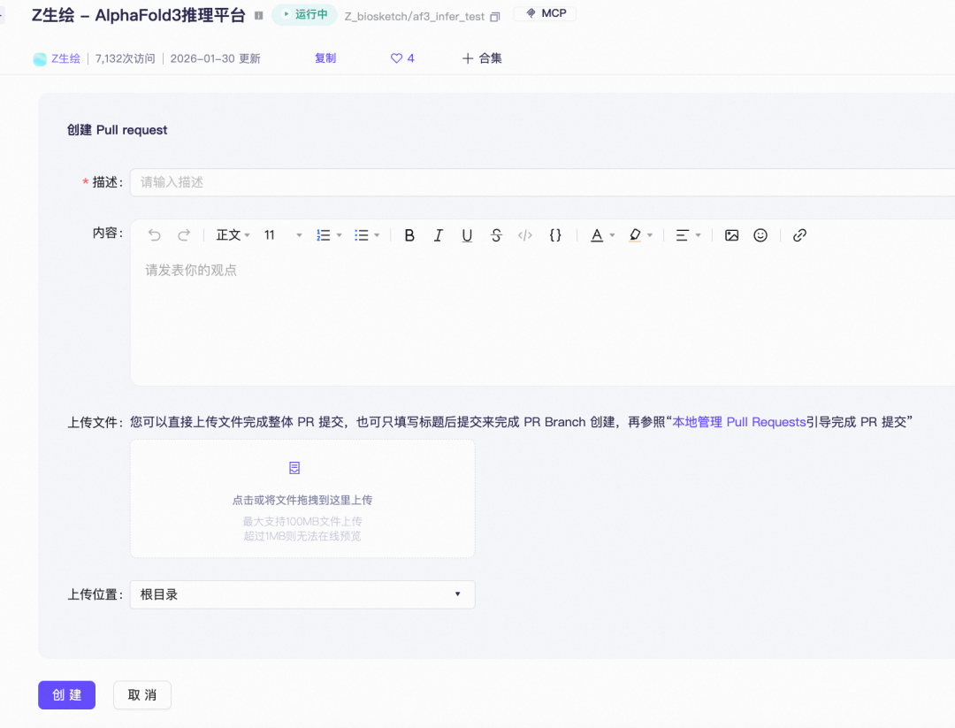The image size is (955, 728).
Task: Open the 本地管理 Pull Requests link
Action: 738,422
